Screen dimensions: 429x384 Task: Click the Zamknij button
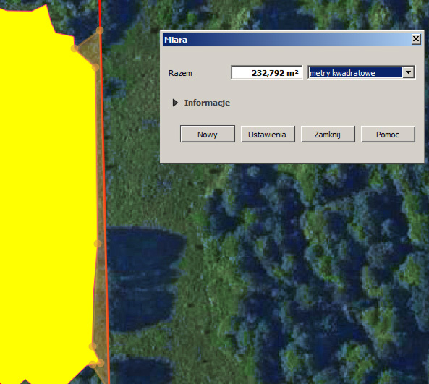pyautogui.click(x=328, y=134)
